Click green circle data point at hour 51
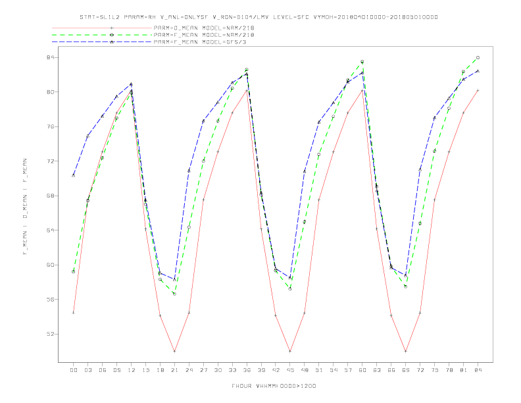Viewport: 521px width, 403px height. pos(319,154)
